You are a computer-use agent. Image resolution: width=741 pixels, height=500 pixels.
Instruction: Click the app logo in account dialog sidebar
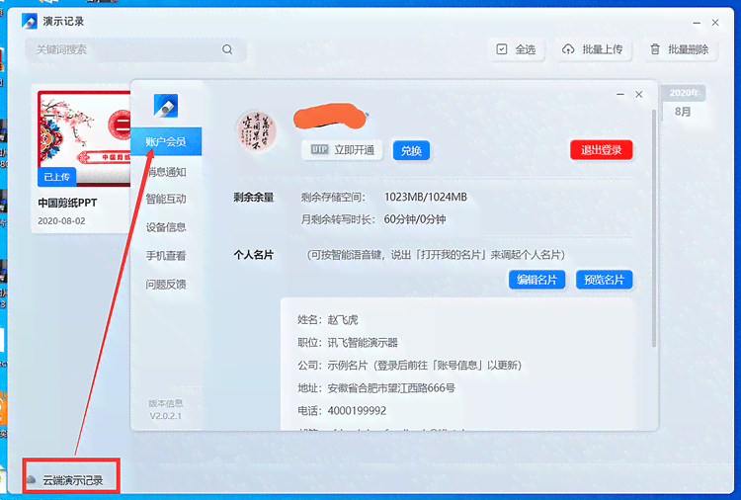click(x=166, y=105)
